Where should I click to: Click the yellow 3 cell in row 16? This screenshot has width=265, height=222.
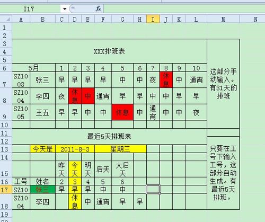pos(75,181)
